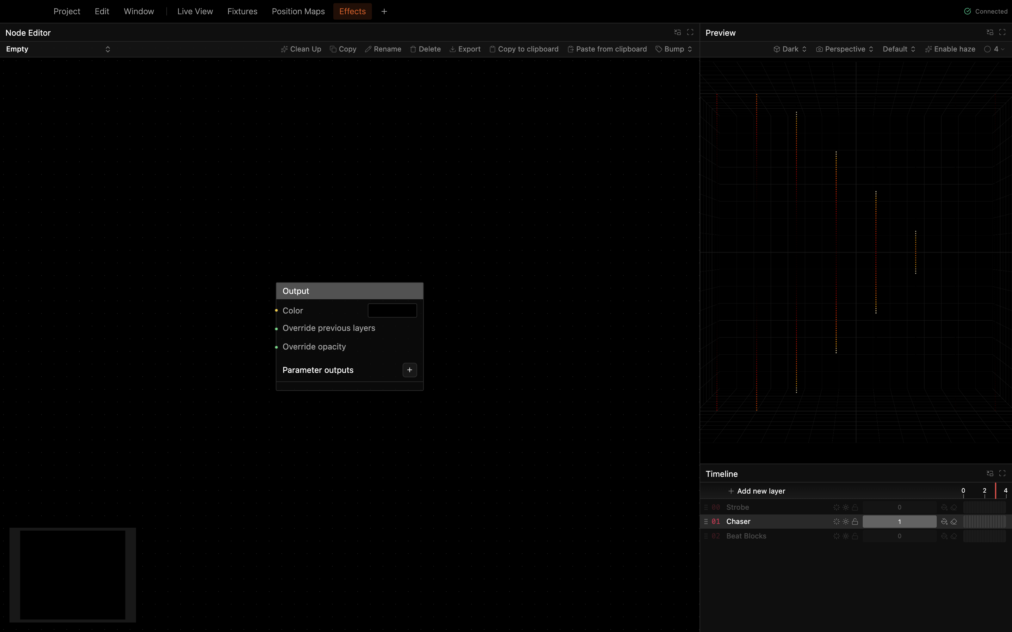Click the paint bucket icon on Beat Blocks layer

tap(944, 536)
